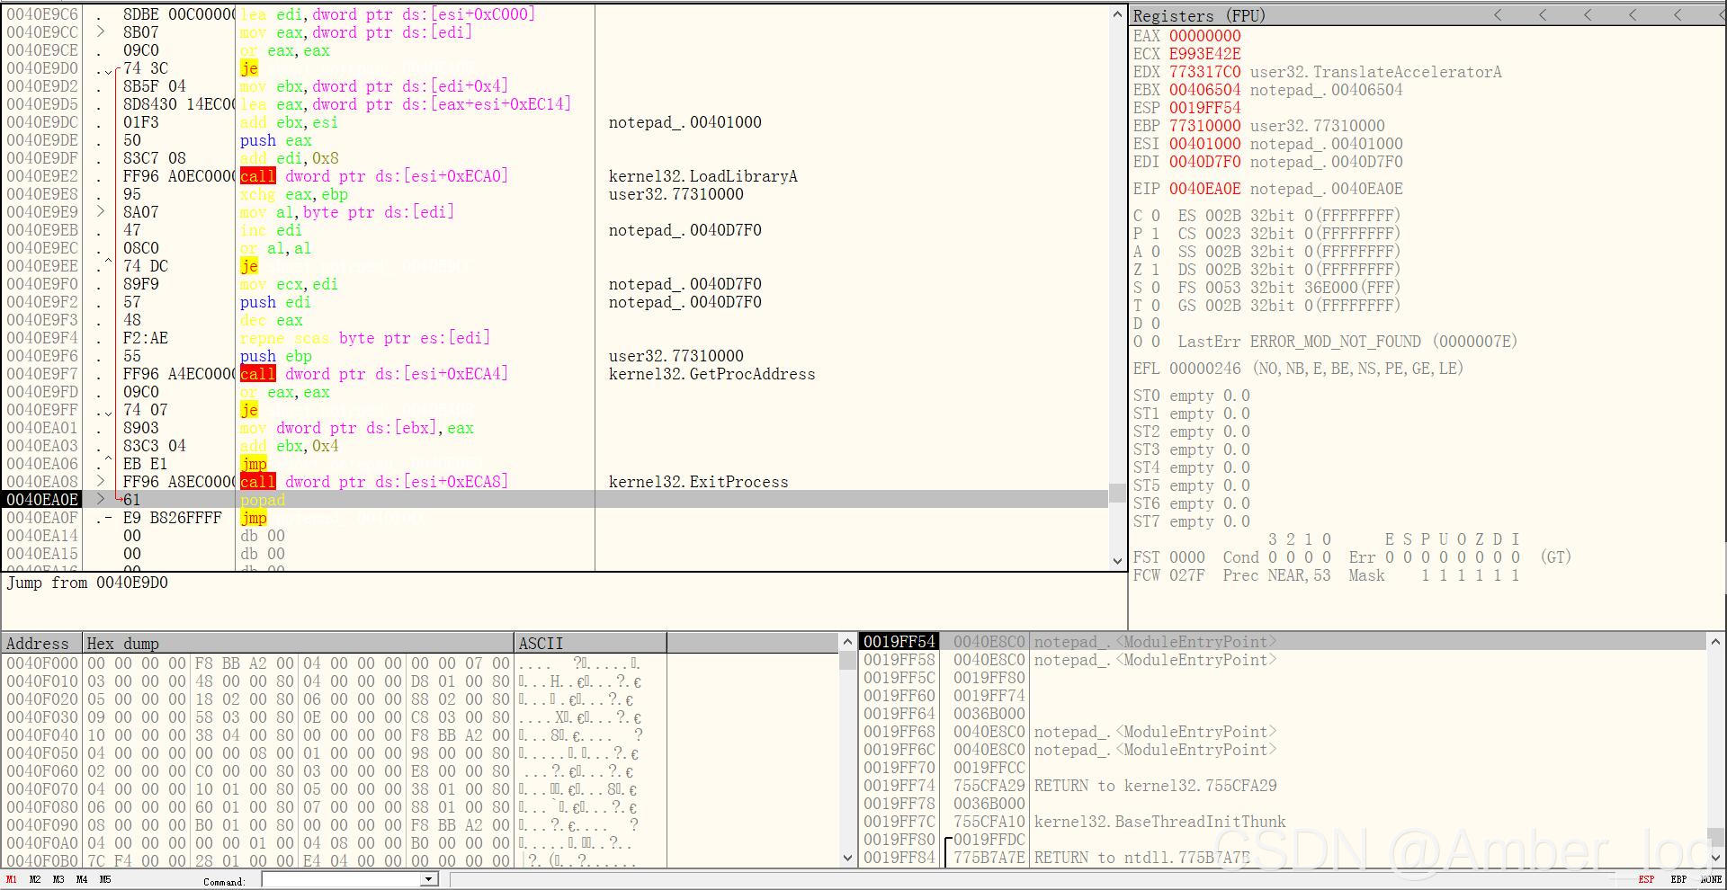Toggle the D direction flag bit
This screenshot has height=890, width=1727.
point(1156,324)
